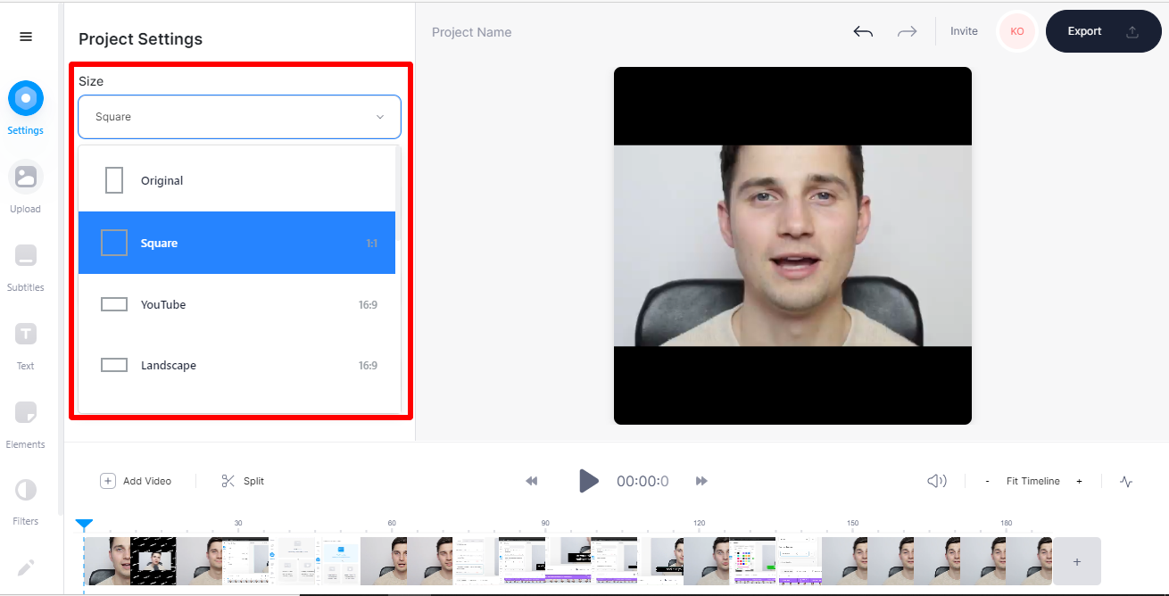Image resolution: width=1169 pixels, height=596 pixels.
Task: Select the Text tool in sidebar
Action: [26, 334]
